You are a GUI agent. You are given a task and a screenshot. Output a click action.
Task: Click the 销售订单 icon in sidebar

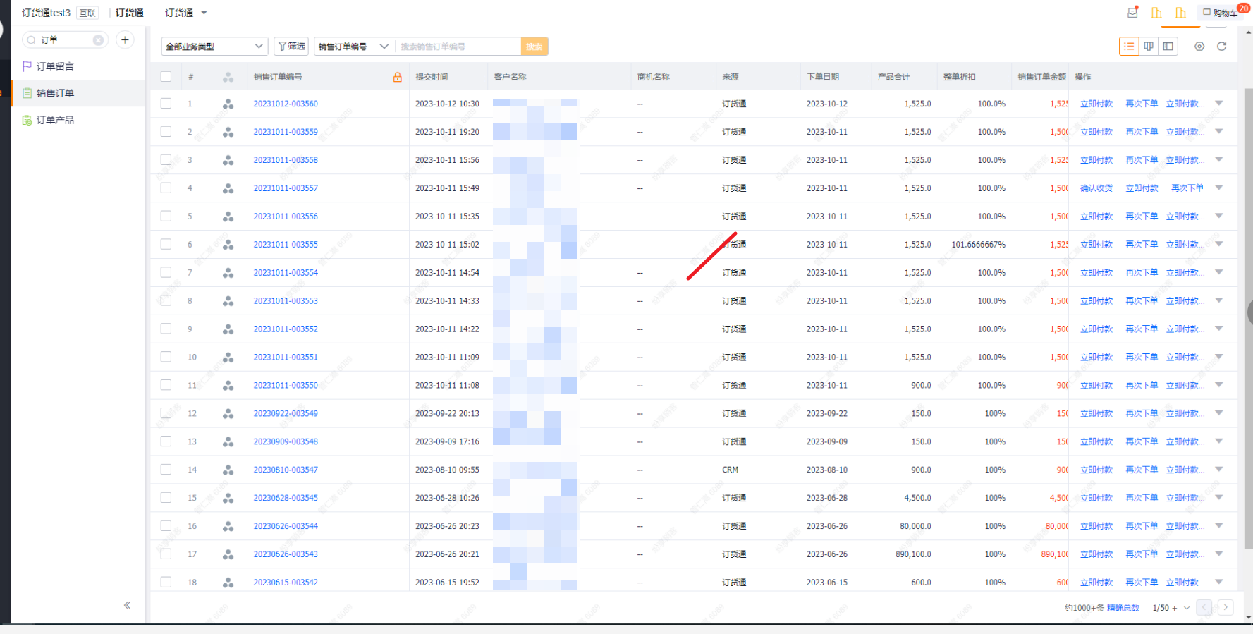coord(27,93)
